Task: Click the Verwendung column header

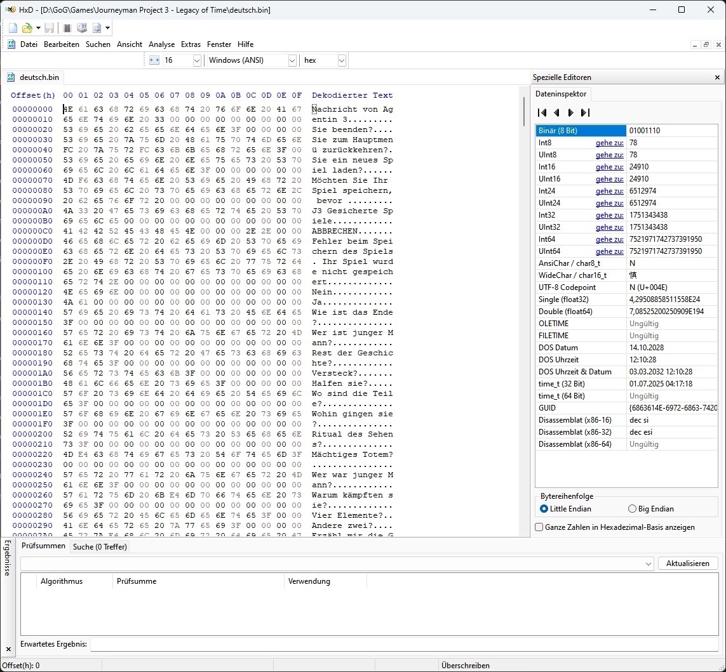Action: coord(325,581)
